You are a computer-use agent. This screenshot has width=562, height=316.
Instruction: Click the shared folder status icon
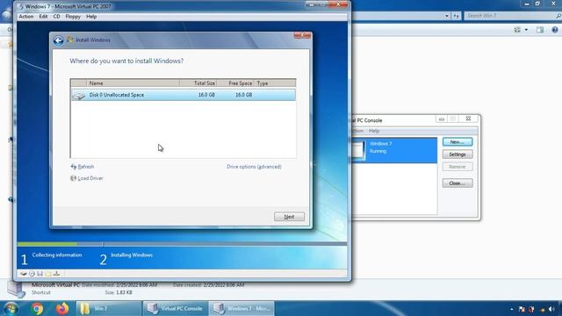(48, 274)
